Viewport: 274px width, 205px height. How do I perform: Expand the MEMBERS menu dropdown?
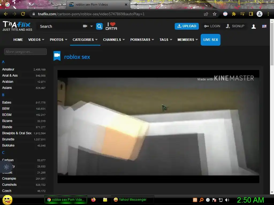pos(197,40)
